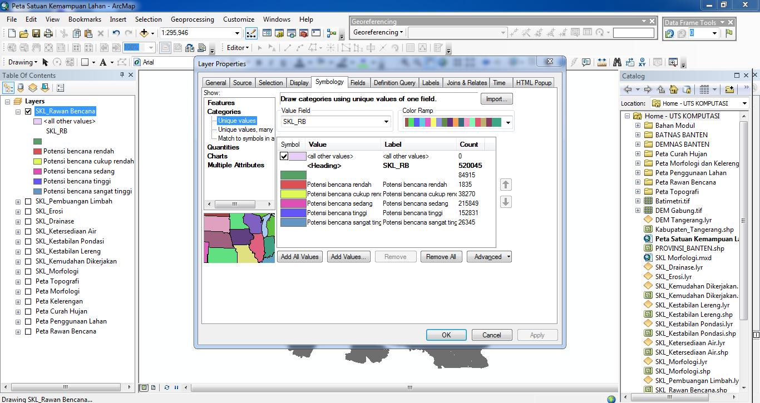760x403 pixels.
Task: Expand the Bahan Modul folder in Catalog
Action: pos(638,126)
